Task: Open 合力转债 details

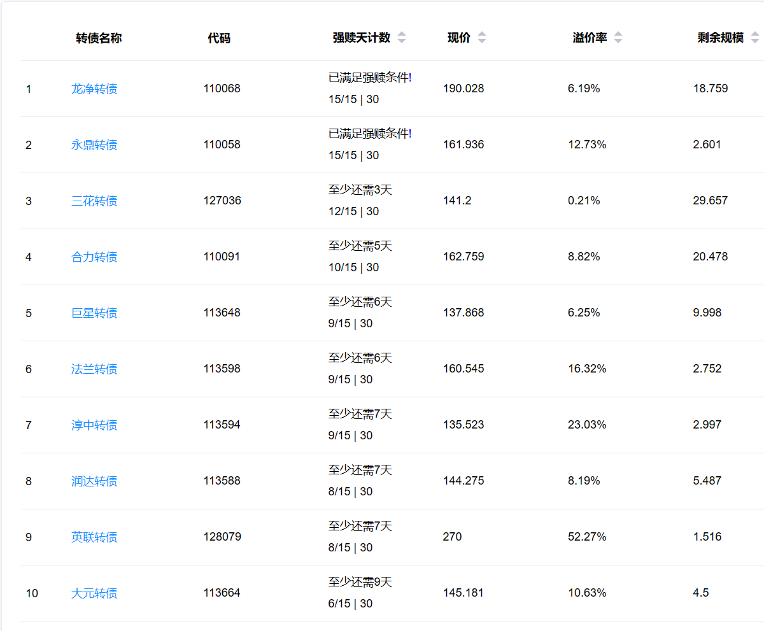Action: [x=94, y=257]
